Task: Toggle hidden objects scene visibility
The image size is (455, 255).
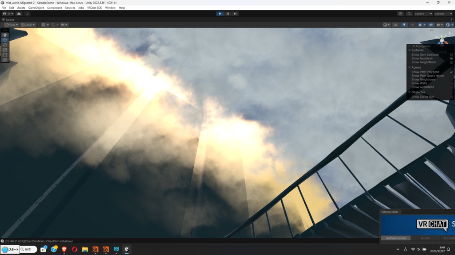Action: coord(431,25)
